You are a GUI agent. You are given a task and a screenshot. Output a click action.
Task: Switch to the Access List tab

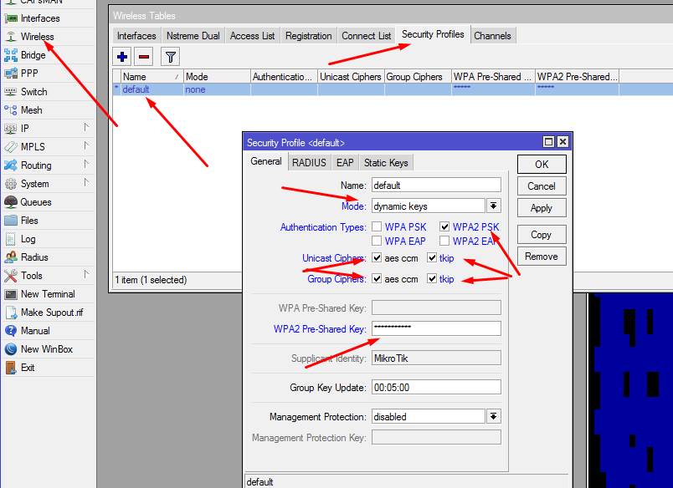(252, 36)
